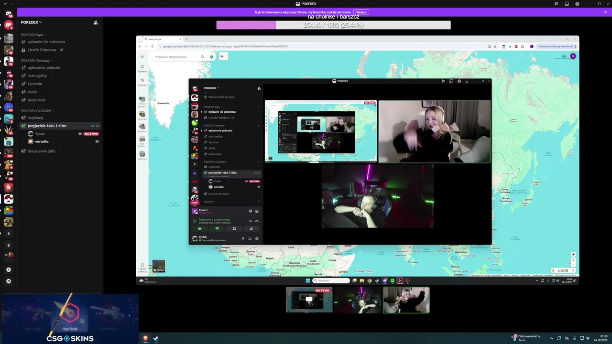Viewport: 612px width, 344px height.
Task: Click the pink donation progress bar
Action: (246, 25)
